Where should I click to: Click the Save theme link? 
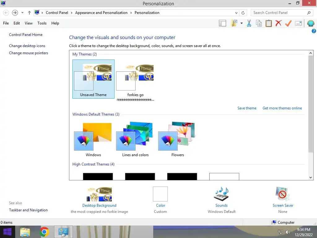tap(247, 108)
